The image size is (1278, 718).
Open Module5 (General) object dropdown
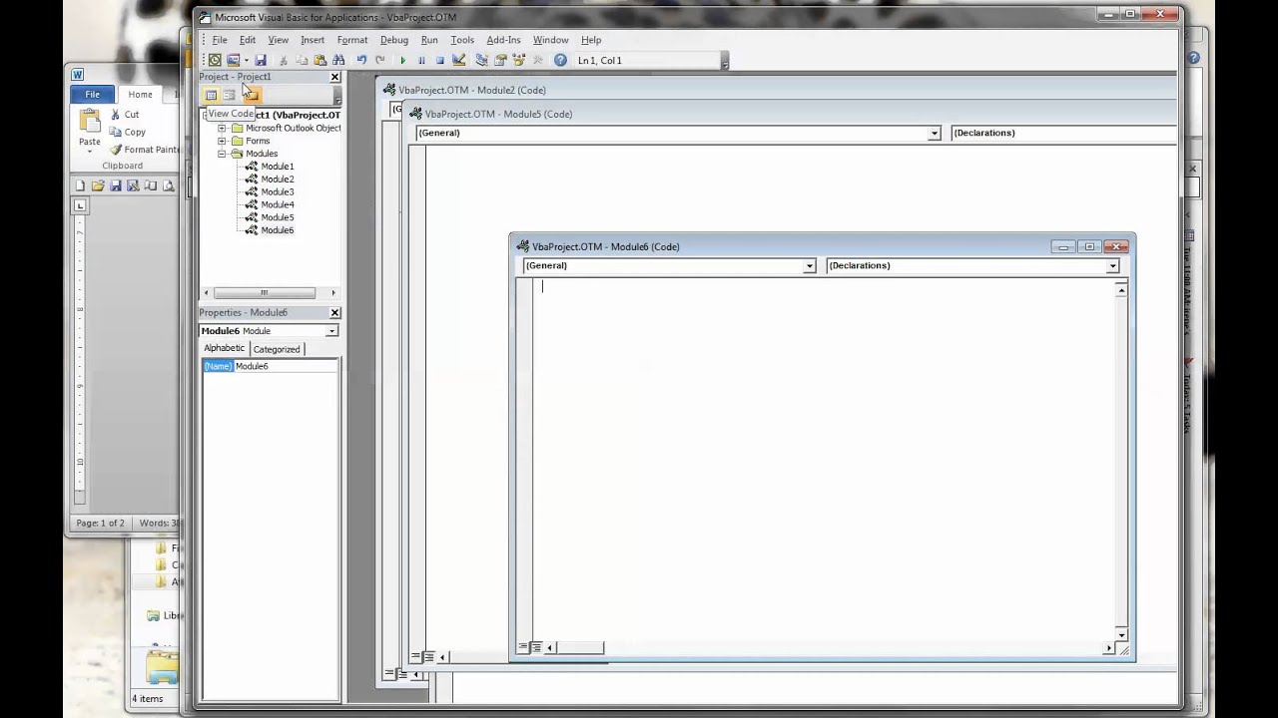pos(935,133)
